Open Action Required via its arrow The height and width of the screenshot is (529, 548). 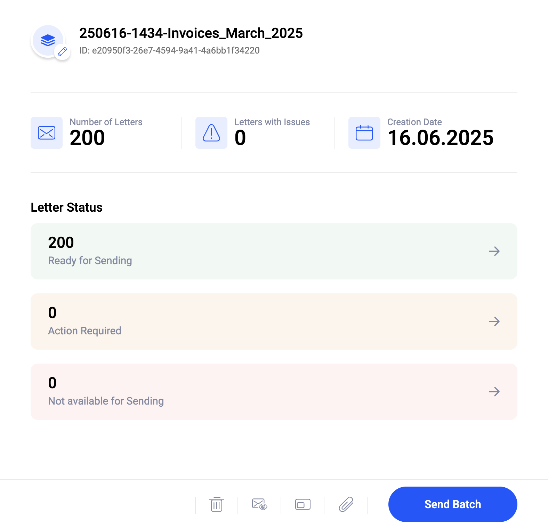coord(494,321)
